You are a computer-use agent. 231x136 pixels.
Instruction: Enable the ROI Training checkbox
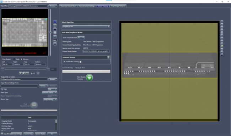click(64, 62)
